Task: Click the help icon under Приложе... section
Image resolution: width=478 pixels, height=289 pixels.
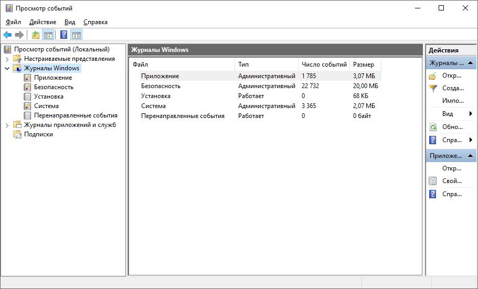Action: tap(432, 194)
